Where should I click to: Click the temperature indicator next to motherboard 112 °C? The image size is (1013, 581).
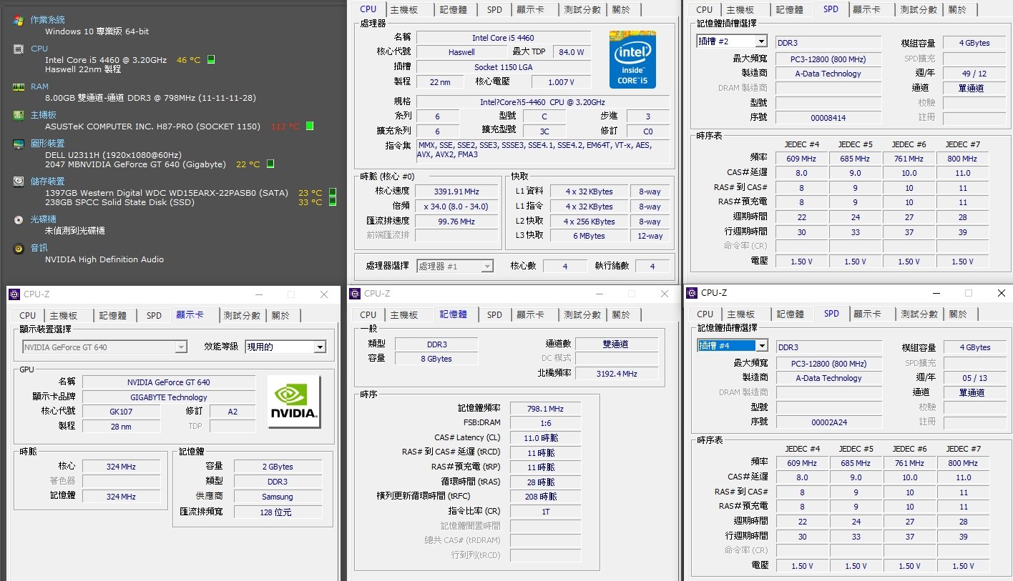(310, 126)
